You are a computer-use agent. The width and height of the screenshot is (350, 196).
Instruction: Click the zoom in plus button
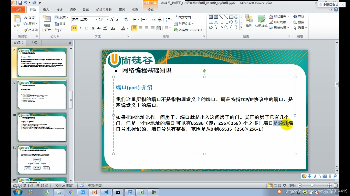[330, 186]
